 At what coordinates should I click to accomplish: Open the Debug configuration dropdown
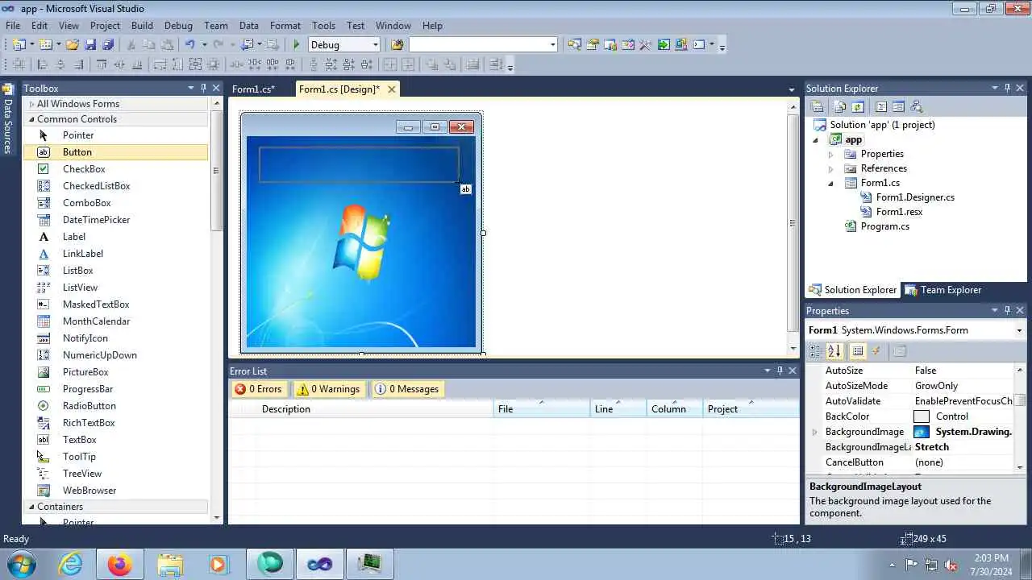[x=375, y=45]
